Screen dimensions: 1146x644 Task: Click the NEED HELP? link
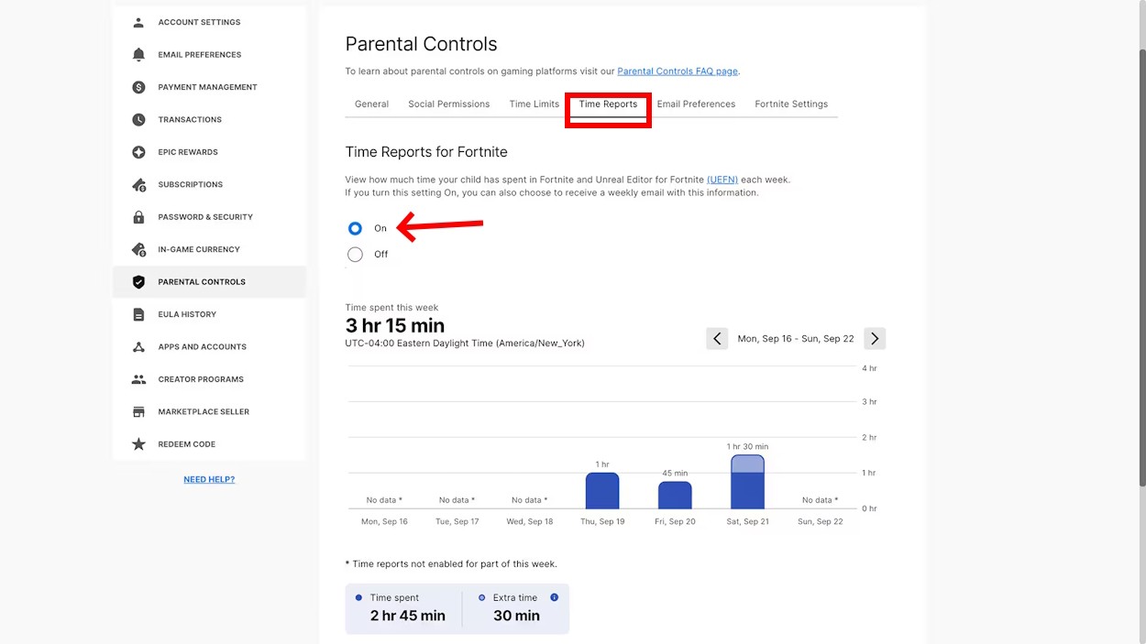pos(209,479)
